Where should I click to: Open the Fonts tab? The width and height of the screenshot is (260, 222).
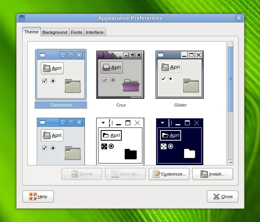click(x=77, y=32)
